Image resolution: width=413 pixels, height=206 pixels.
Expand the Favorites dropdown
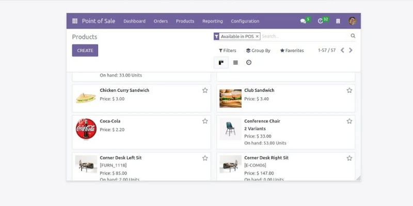(292, 50)
